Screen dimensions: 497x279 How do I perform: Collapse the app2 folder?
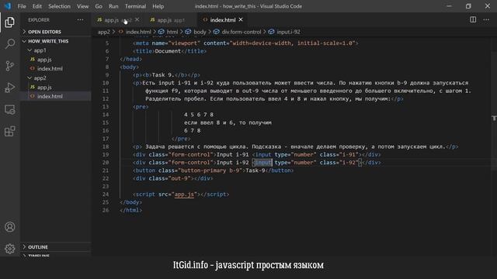(x=56, y=77)
